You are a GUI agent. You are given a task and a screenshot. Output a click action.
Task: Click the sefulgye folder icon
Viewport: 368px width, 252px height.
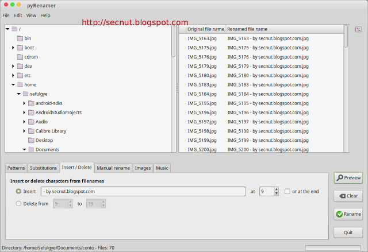[x=25, y=94]
